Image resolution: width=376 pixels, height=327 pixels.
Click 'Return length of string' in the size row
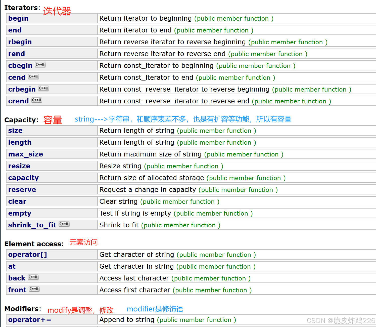[x=137, y=131]
